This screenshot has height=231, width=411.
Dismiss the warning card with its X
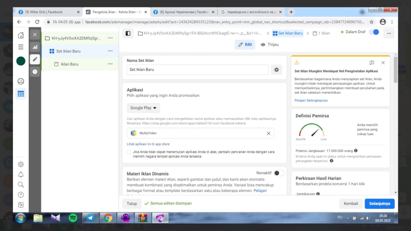(x=383, y=63)
